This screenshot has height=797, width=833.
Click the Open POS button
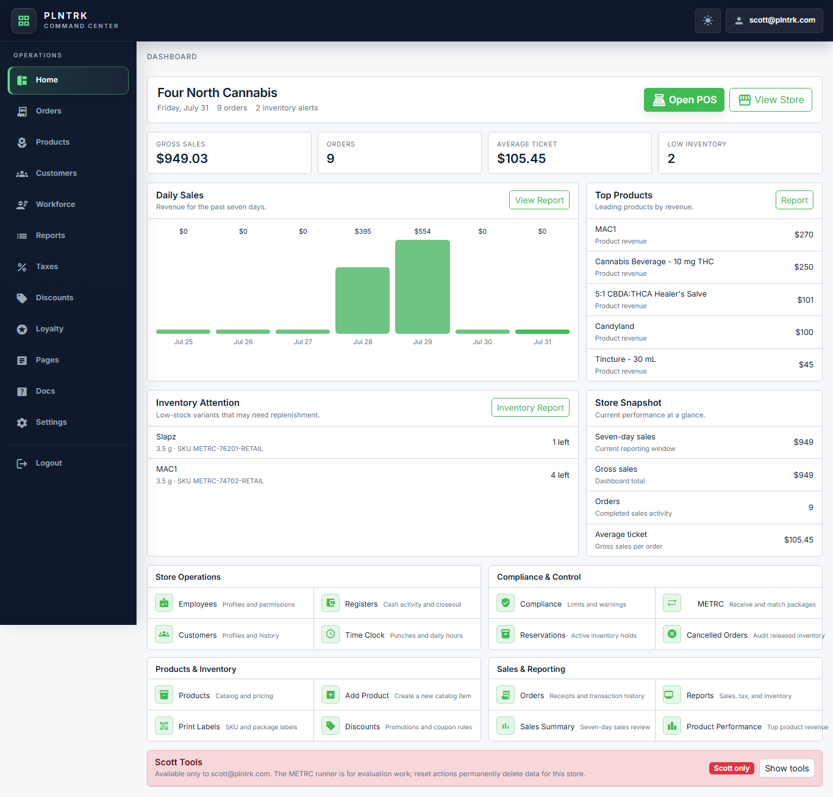pyautogui.click(x=684, y=100)
